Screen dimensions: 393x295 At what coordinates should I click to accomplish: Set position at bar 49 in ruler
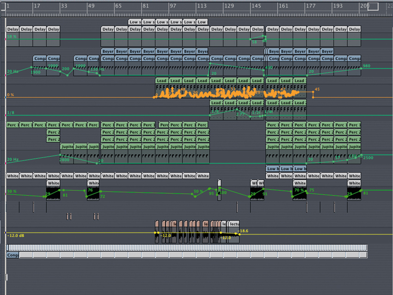point(91,6)
